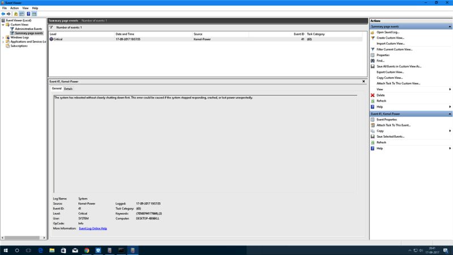The image size is (453, 255).
Task: Click the Forward arrow toolbar icon
Action: pyautogui.click(x=8, y=14)
